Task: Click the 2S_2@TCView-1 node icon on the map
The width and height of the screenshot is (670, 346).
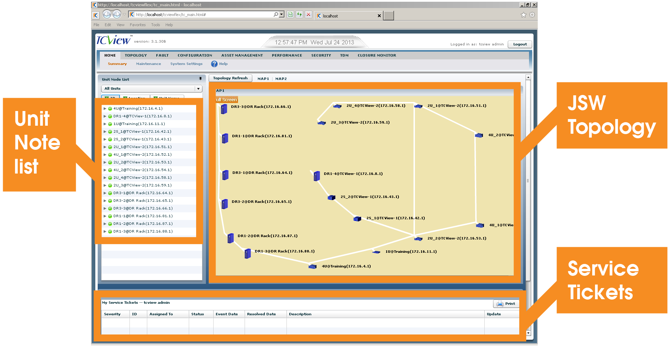Action: tap(332, 198)
